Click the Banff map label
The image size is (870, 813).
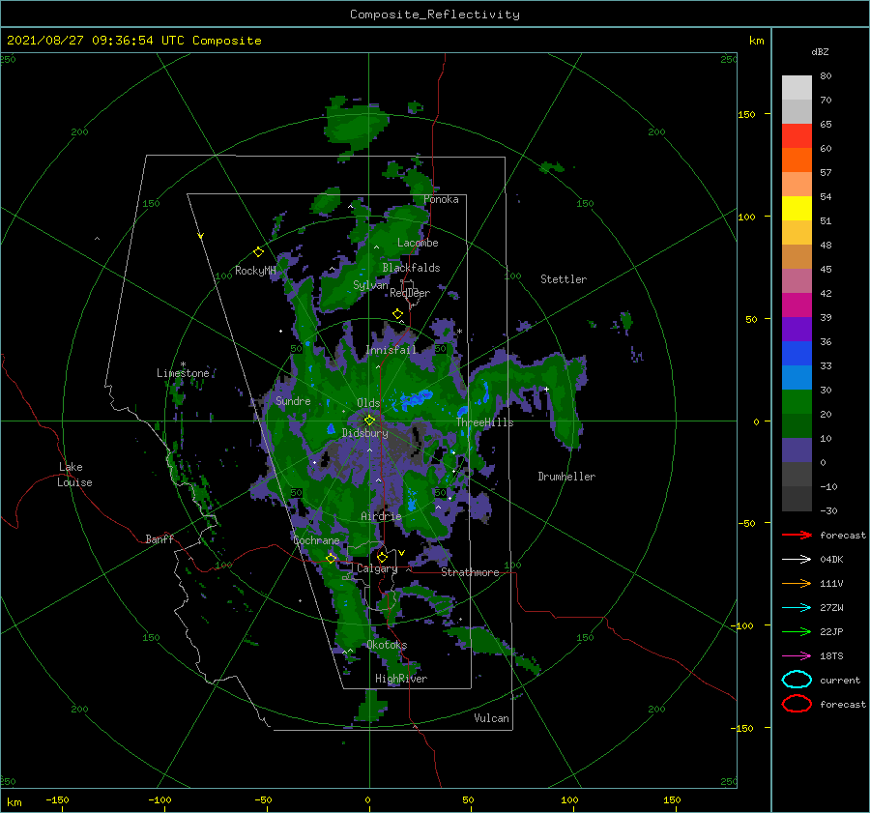click(159, 538)
